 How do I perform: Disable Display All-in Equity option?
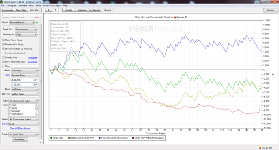[3, 45]
